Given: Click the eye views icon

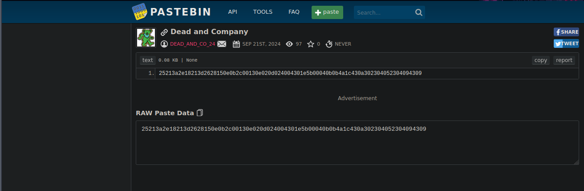Looking at the screenshot, I should (289, 44).
